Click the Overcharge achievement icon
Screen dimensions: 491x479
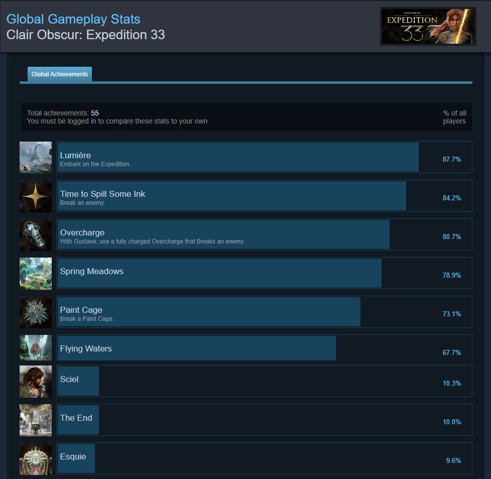(35, 234)
